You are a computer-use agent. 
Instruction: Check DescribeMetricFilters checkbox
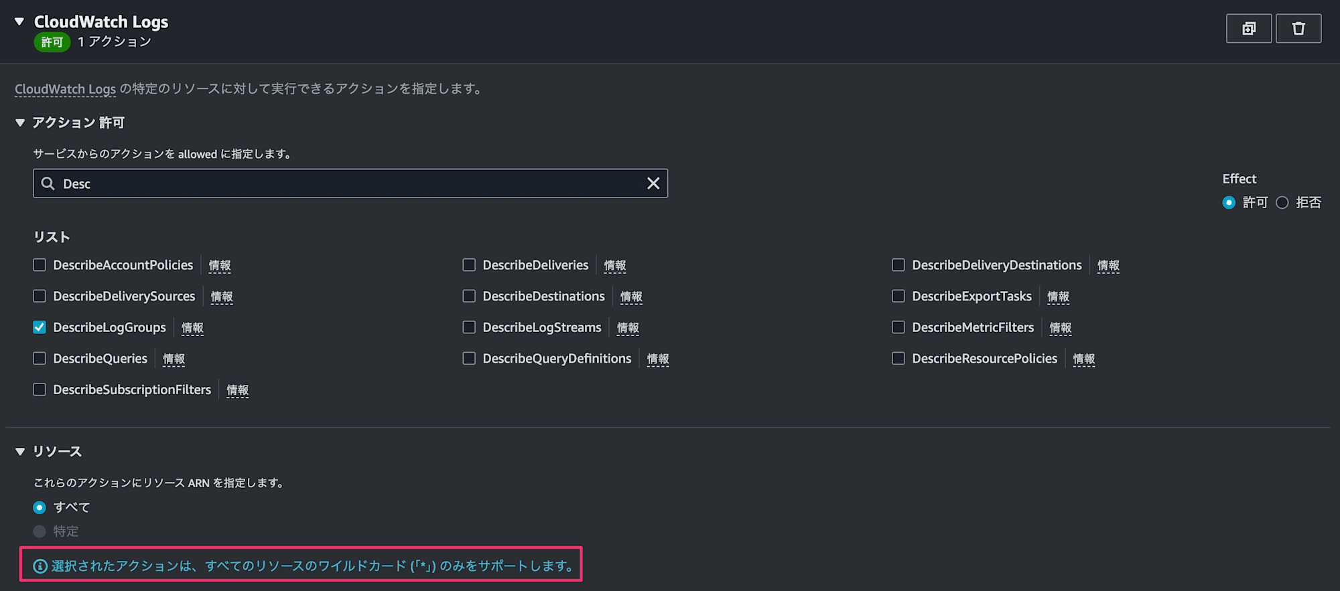[898, 327]
